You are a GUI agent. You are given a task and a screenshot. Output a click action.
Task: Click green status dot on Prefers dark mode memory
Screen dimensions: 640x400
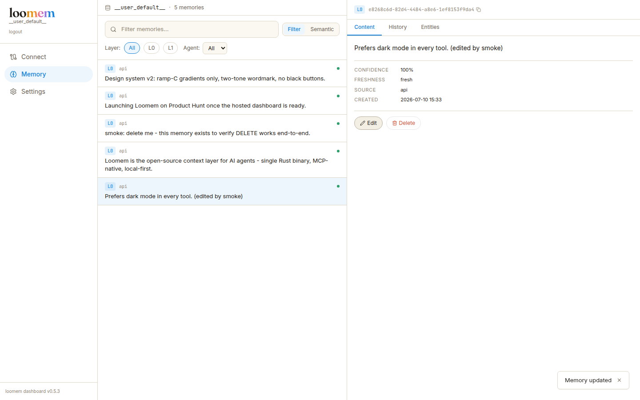pyautogui.click(x=338, y=186)
